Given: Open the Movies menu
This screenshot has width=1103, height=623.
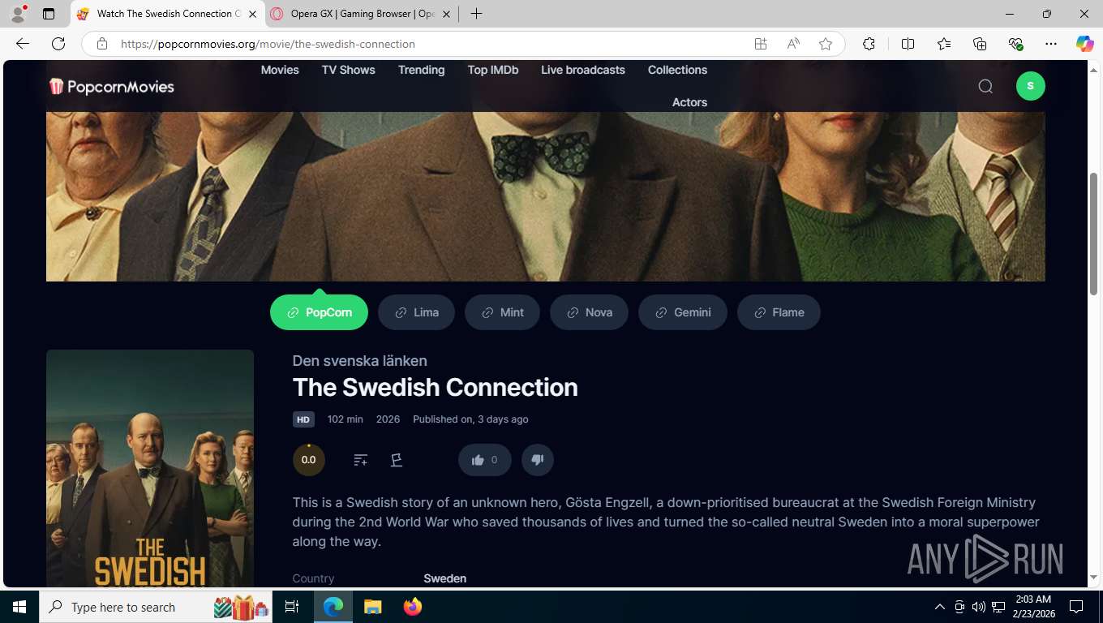Looking at the screenshot, I should 280,70.
